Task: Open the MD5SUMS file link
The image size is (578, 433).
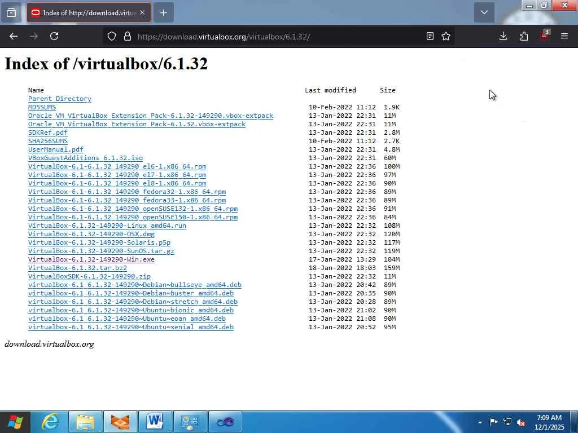Action: click(x=42, y=107)
